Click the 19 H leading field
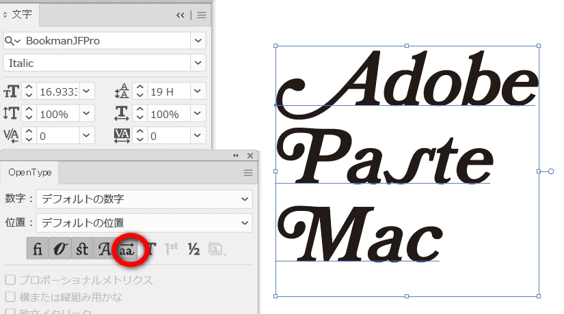The height and width of the screenshot is (314, 564). click(169, 91)
